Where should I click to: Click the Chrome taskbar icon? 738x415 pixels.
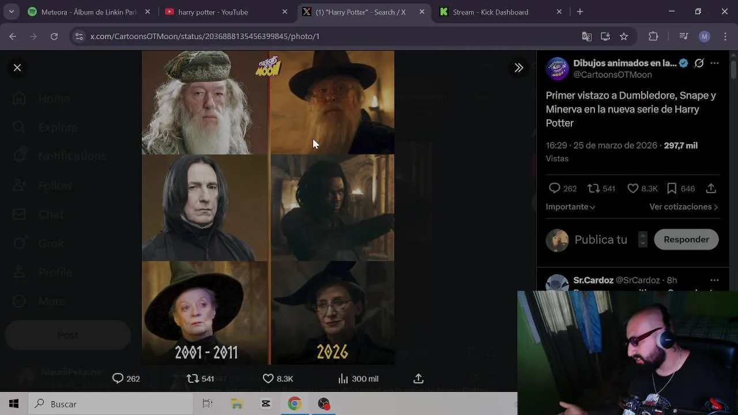pyautogui.click(x=295, y=403)
